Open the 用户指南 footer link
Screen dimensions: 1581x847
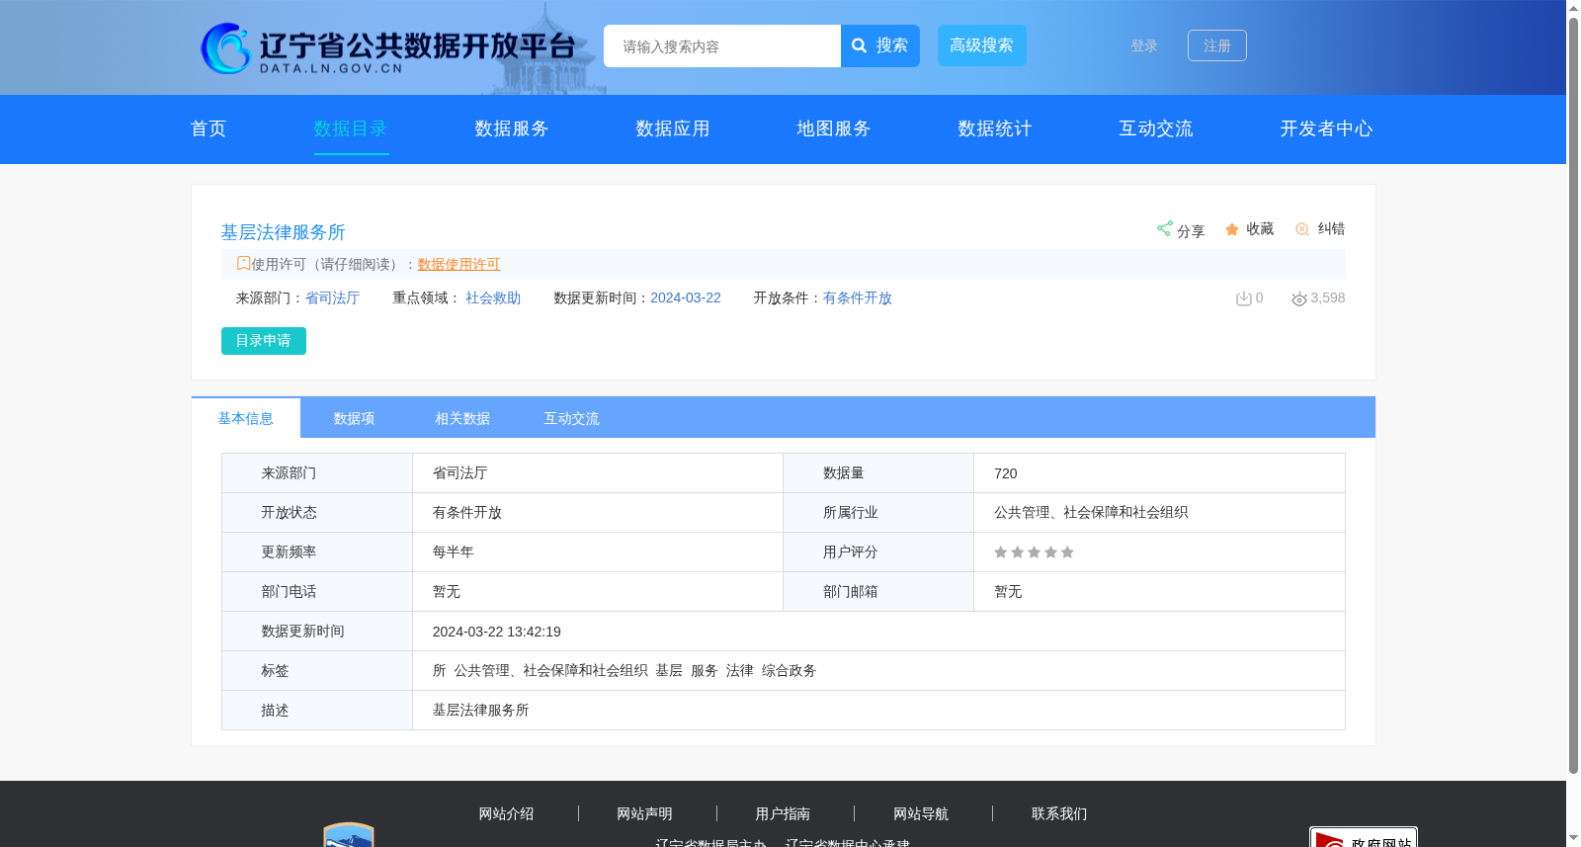(783, 813)
